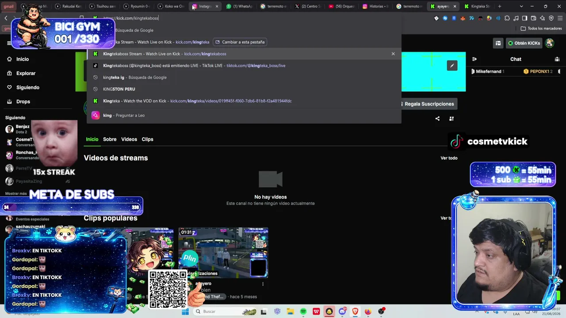Open the channel moderation tools icon
This screenshot has width=566, height=318.
point(451,118)
